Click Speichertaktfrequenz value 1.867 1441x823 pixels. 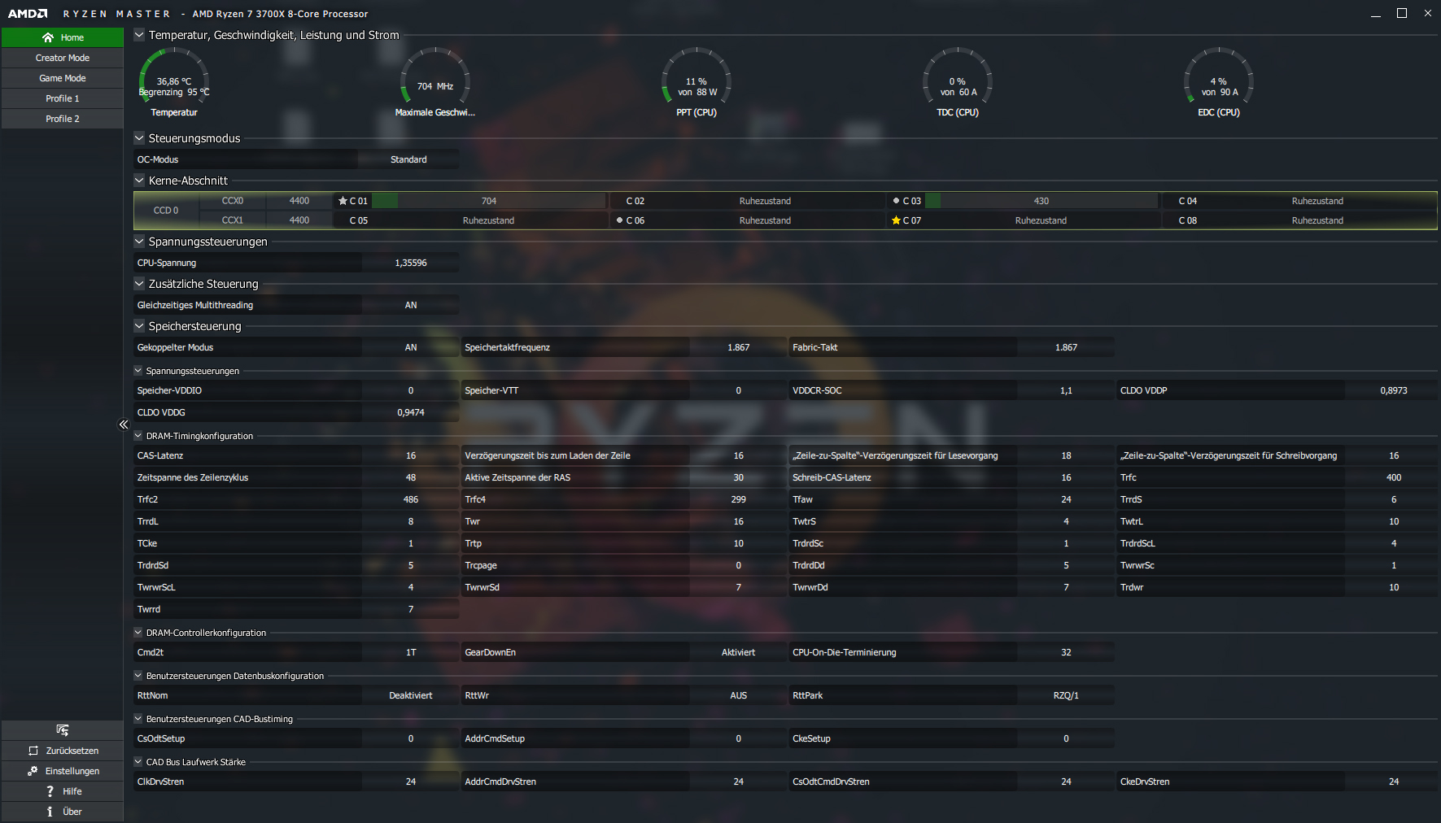click(738, 347)
